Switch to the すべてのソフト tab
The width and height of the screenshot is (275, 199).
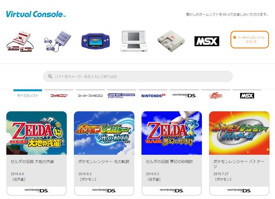(x=27, y=96)
